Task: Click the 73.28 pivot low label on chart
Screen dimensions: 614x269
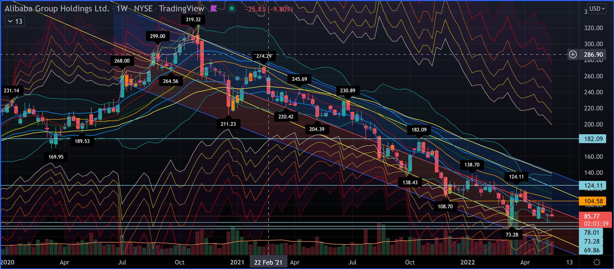Action: point(512,235)
